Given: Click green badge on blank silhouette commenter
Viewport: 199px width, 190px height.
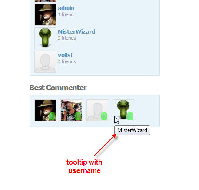Looking at the screenshot, I should pos(104,116).
